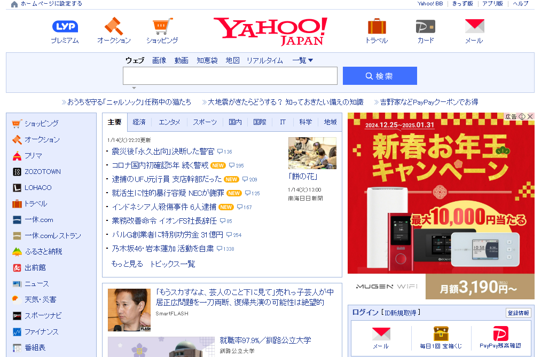This screenshot has width=541, height=357.
Task: Click the ふるさと納税 sidebar icon
Action: click(17, 252)
